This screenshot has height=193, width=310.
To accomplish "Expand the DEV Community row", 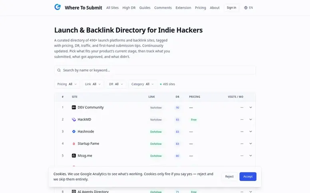I will [250, 107].
